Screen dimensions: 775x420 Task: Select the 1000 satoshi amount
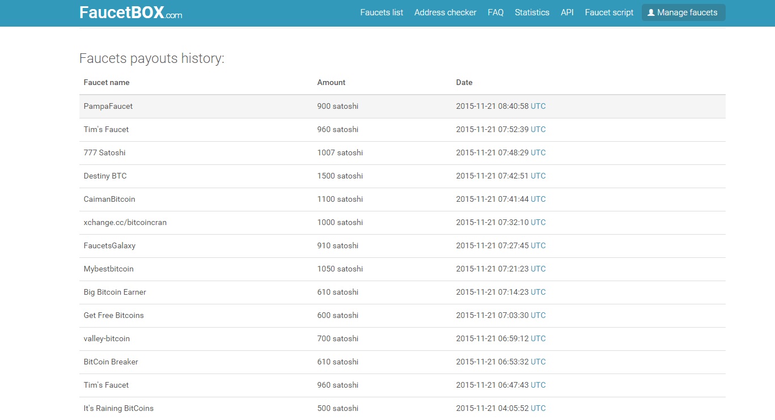click(x=340, y=222)
